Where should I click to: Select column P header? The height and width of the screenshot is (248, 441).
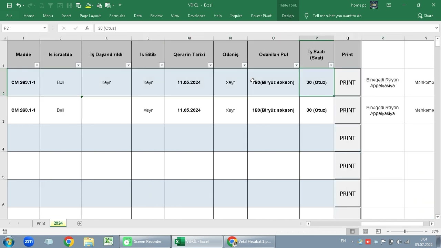[317, 38]
